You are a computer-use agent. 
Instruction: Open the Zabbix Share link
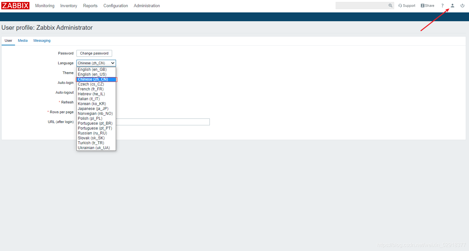click(x=427, y=6)
